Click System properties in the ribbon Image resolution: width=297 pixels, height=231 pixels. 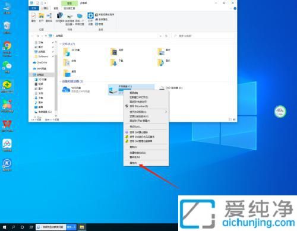(x=102, y=19)
